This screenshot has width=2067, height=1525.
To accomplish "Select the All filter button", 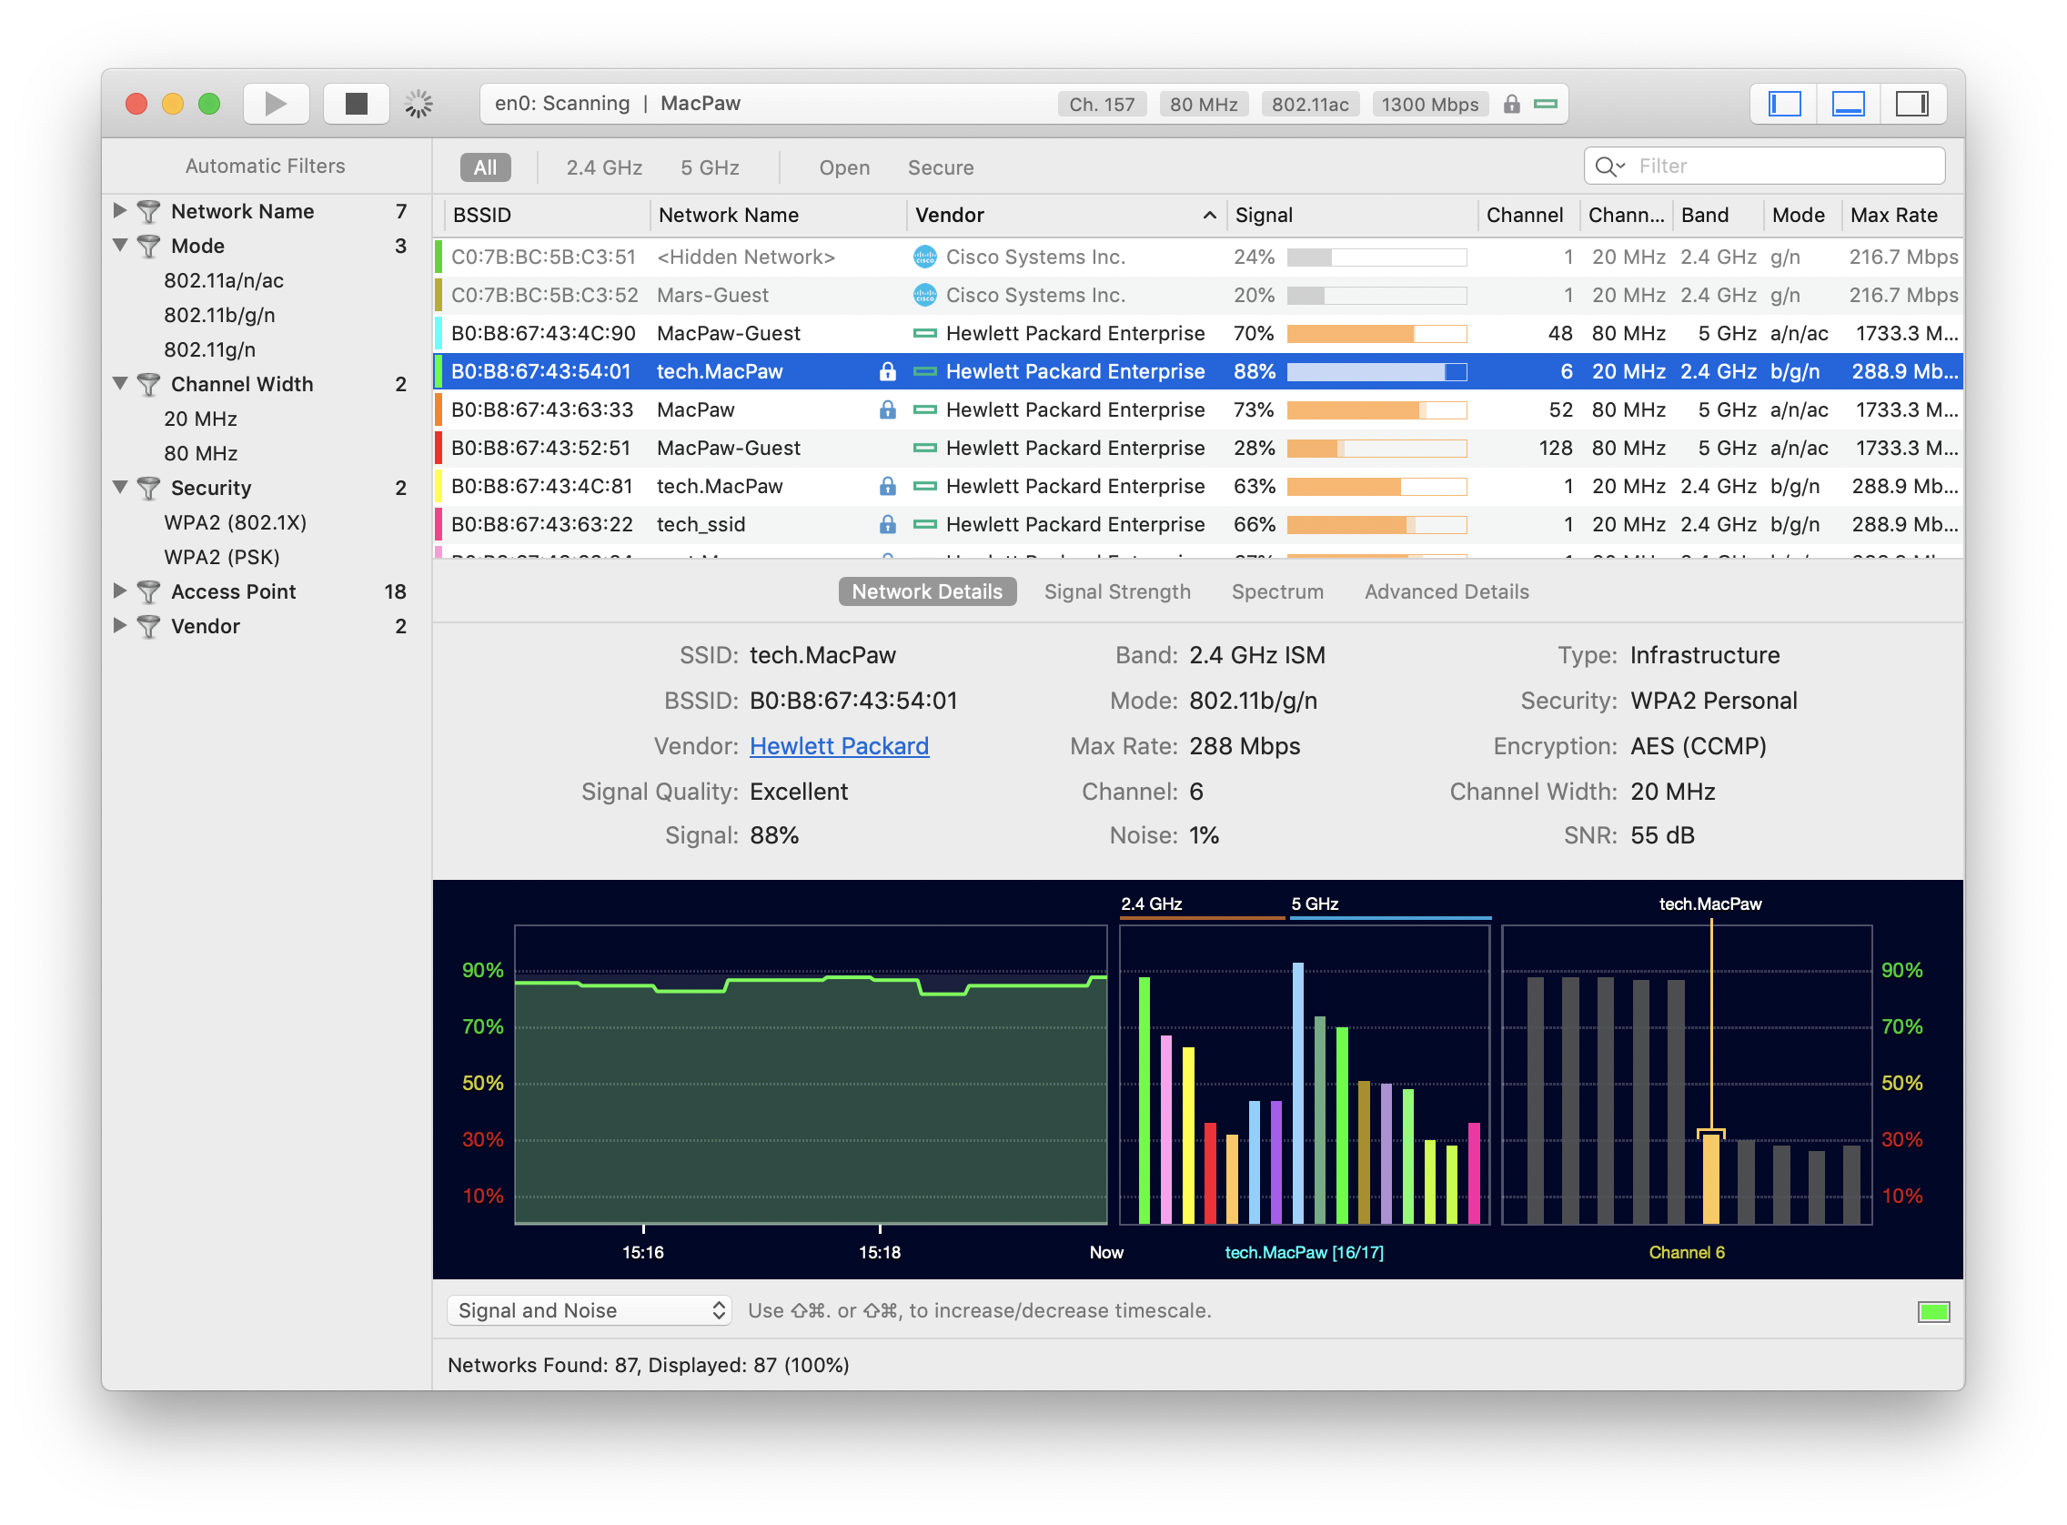I will click(x=486, y=167).
